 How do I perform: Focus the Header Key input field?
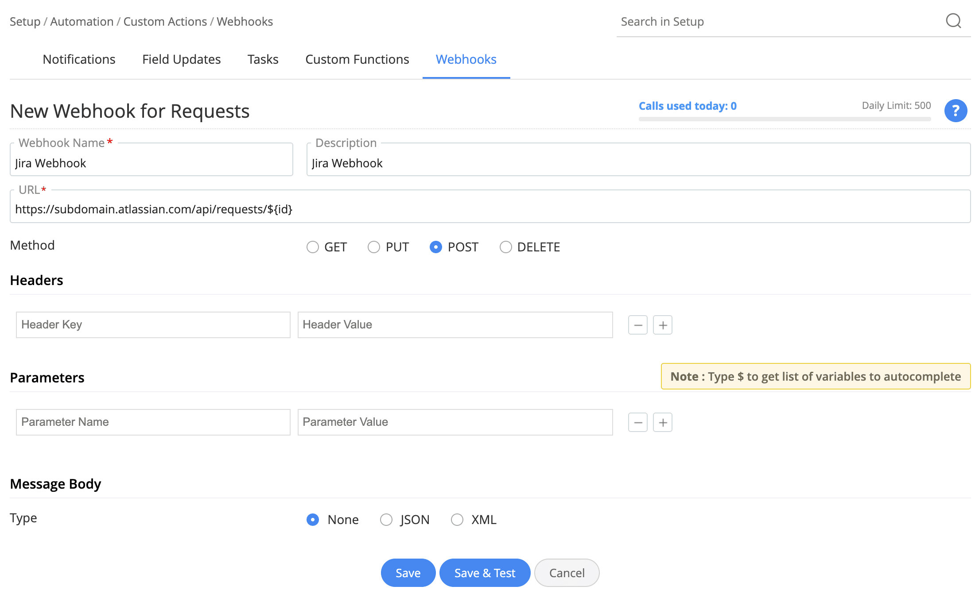153,325
